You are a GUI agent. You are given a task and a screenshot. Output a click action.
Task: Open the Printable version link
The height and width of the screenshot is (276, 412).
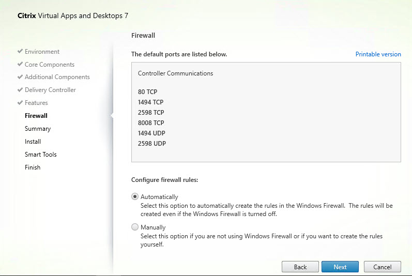pyautogui.click(x=378, y=54)
